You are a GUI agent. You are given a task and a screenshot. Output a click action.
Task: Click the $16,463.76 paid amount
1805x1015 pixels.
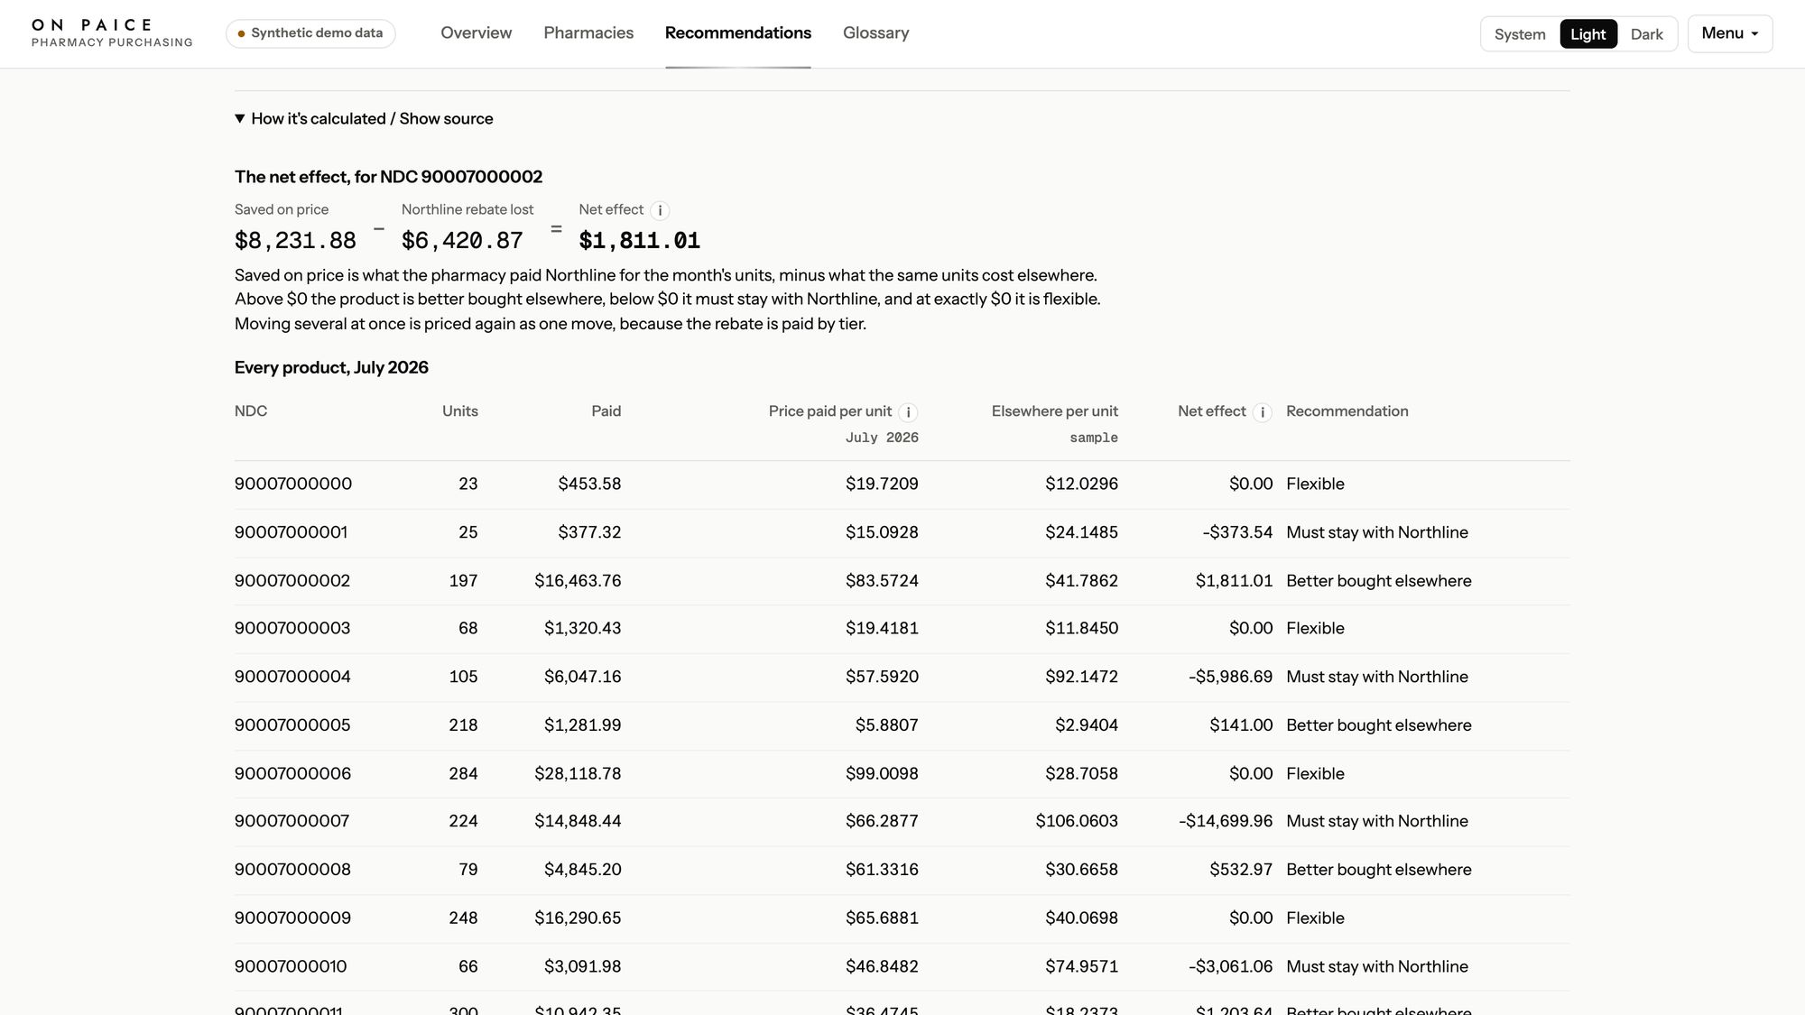pyautogui.click(x=578, y=581)
